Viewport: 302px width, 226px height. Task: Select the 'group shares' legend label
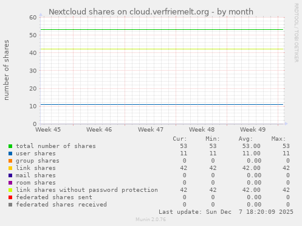pos(38,161)
